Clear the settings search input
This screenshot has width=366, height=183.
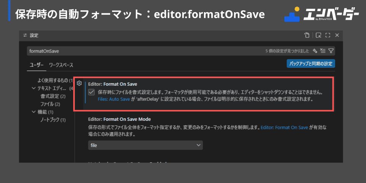(323, 51)
